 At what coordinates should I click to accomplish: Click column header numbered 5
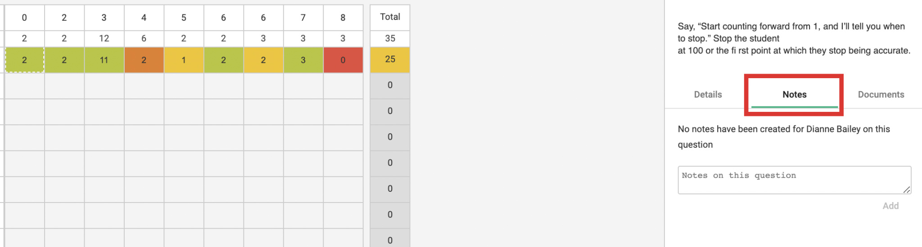184,18
